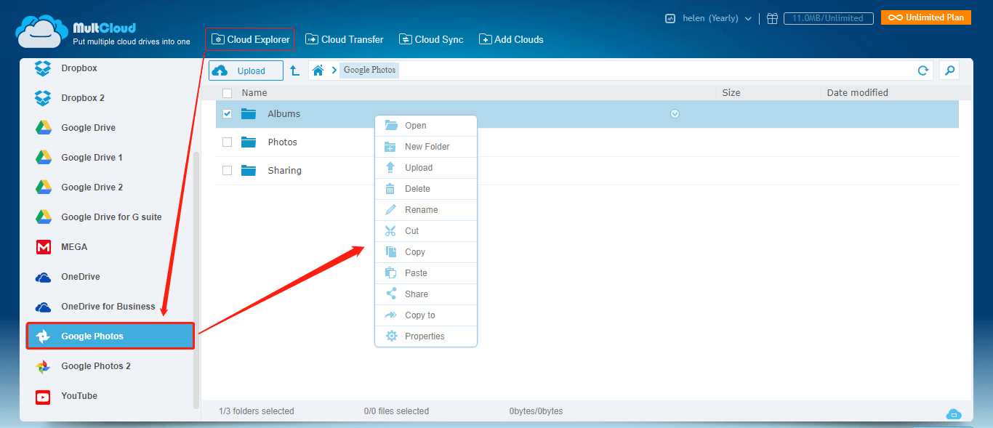Click the Google Photos breadcrumb
The width and height of the screenshot is (993, 428).
coord(370,70)
